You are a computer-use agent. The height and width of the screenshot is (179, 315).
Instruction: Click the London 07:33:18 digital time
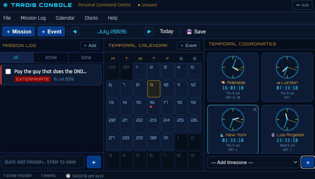287,88
